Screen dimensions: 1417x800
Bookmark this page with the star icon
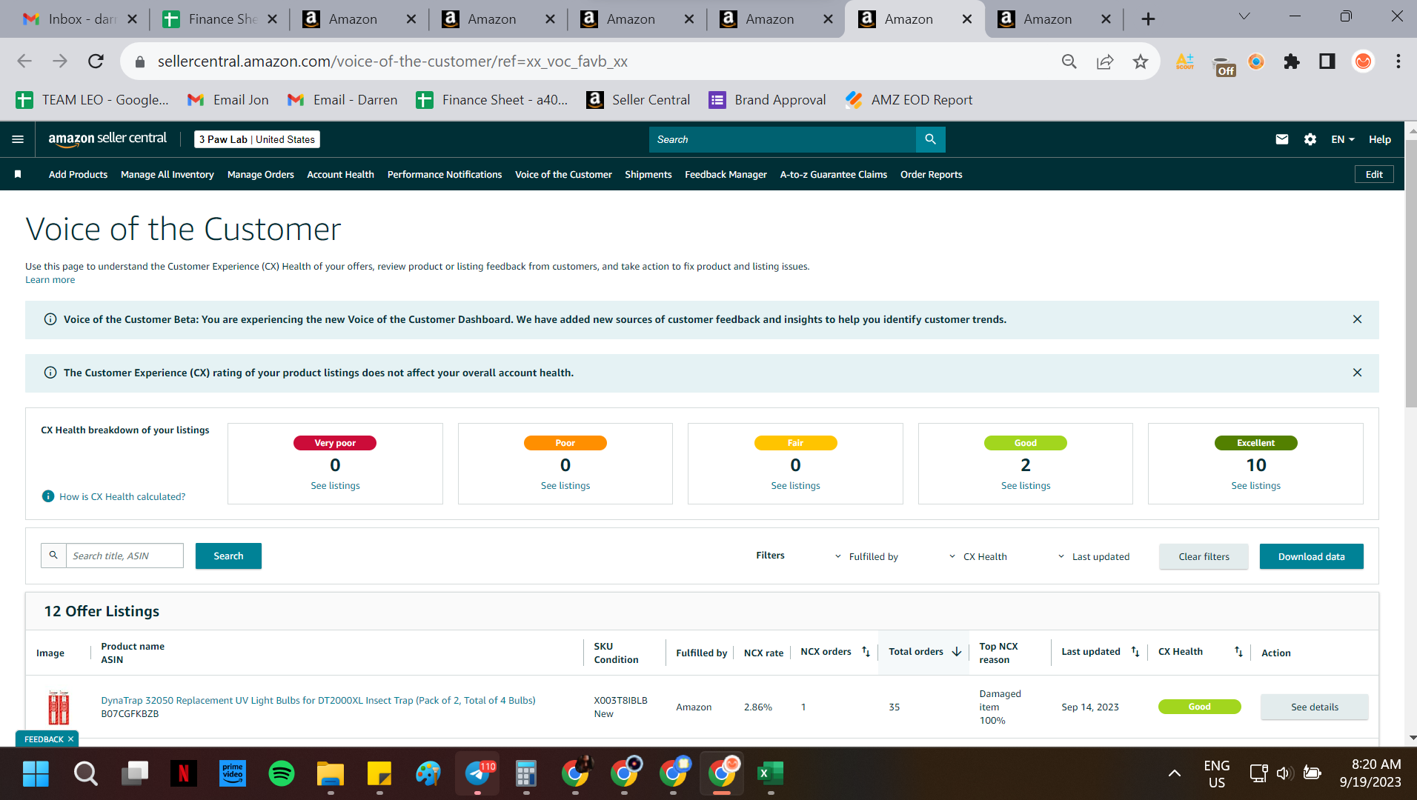tap(1140, 61)
